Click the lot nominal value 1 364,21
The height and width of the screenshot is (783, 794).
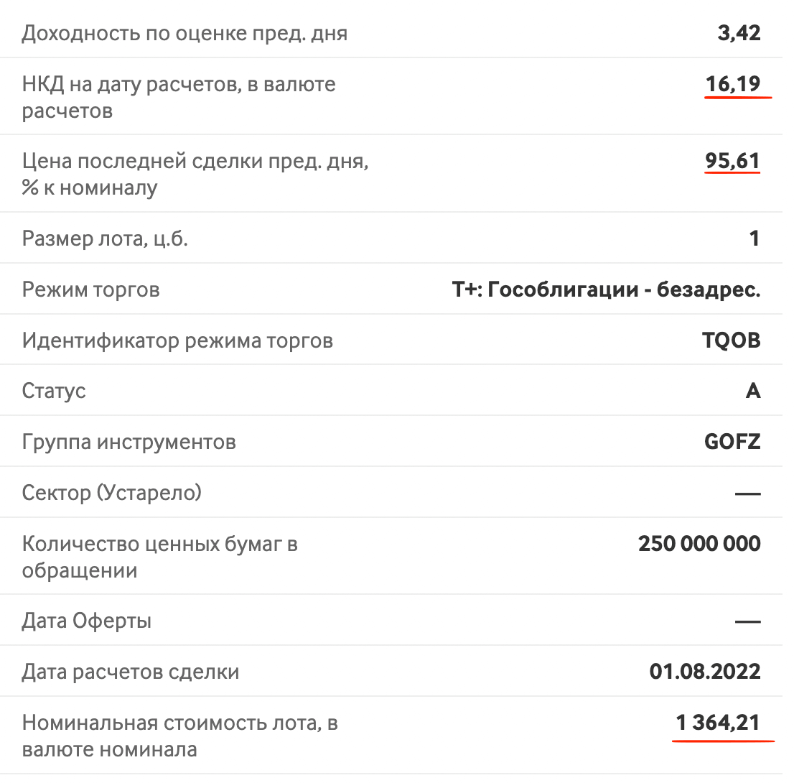[x=718, y=722]
